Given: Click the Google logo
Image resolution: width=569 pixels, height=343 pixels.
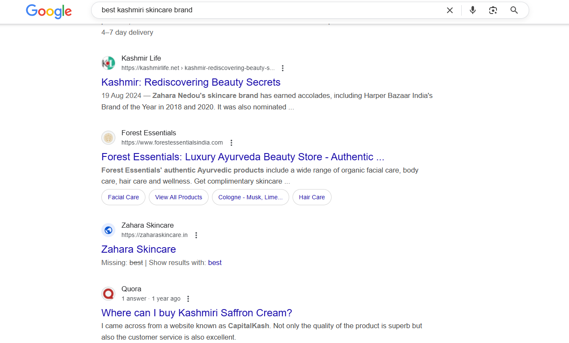Looking at the screenshot, I should pos(49,11).
